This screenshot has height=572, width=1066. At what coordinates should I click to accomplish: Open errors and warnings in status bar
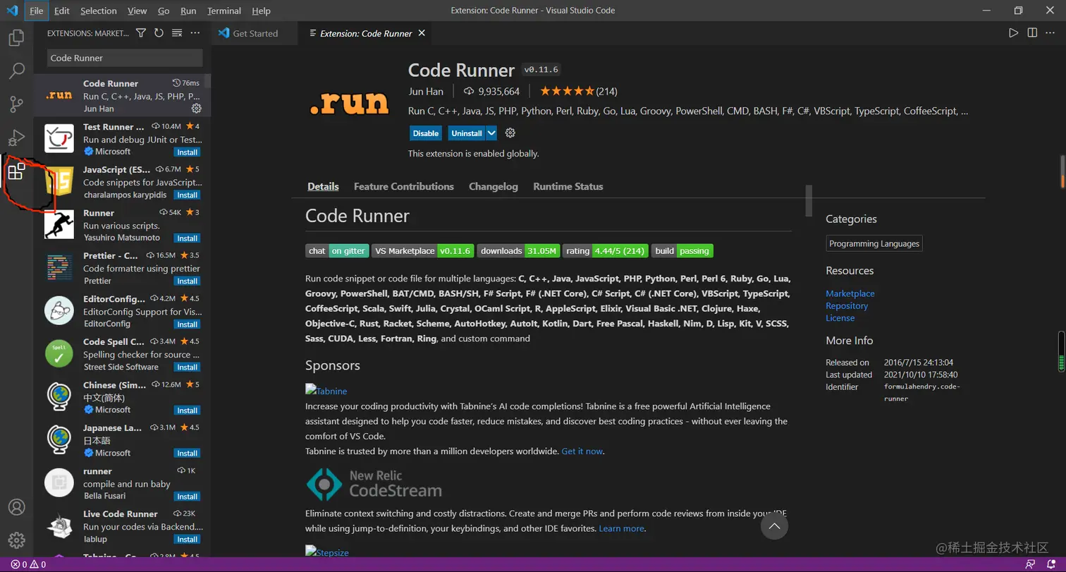[x=28, y=564]
